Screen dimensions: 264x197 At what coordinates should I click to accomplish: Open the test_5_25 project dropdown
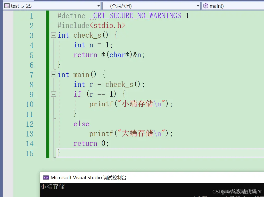coord(52,6)
